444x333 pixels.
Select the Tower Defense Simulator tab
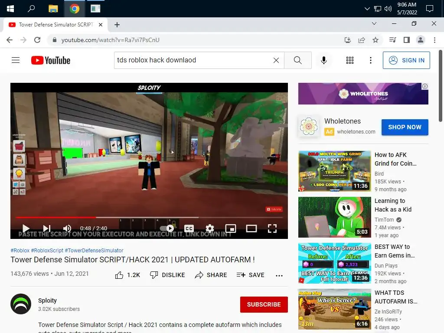point(55,25)
